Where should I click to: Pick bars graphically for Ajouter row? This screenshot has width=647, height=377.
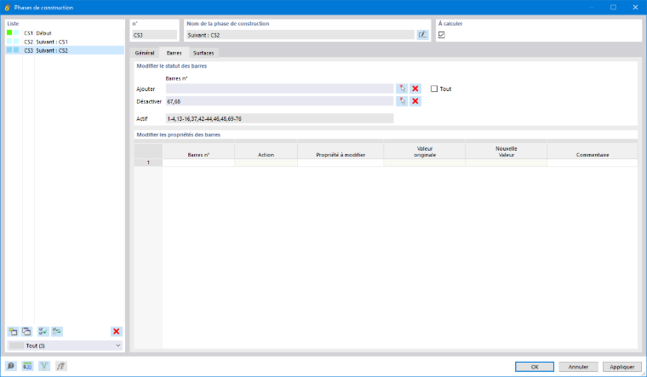402,89
